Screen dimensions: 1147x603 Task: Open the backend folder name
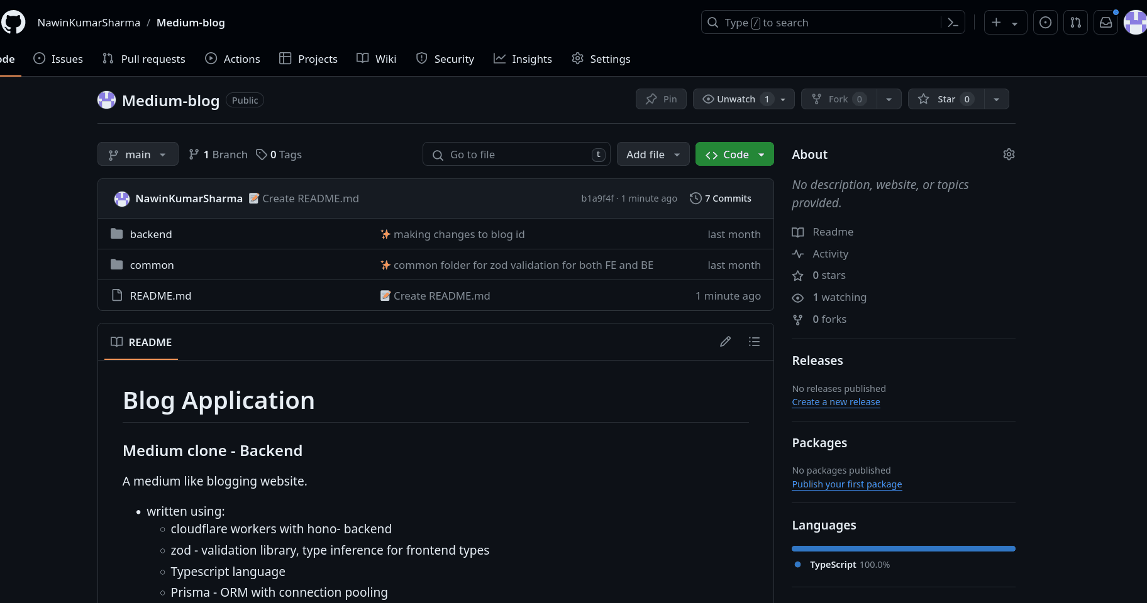pyautogui.click(x=151, y=234)
